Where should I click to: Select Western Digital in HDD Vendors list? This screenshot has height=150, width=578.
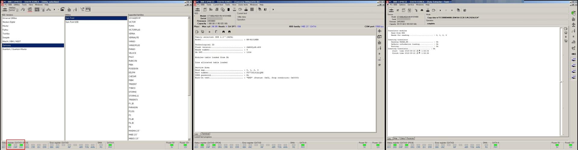click(33, 22)
